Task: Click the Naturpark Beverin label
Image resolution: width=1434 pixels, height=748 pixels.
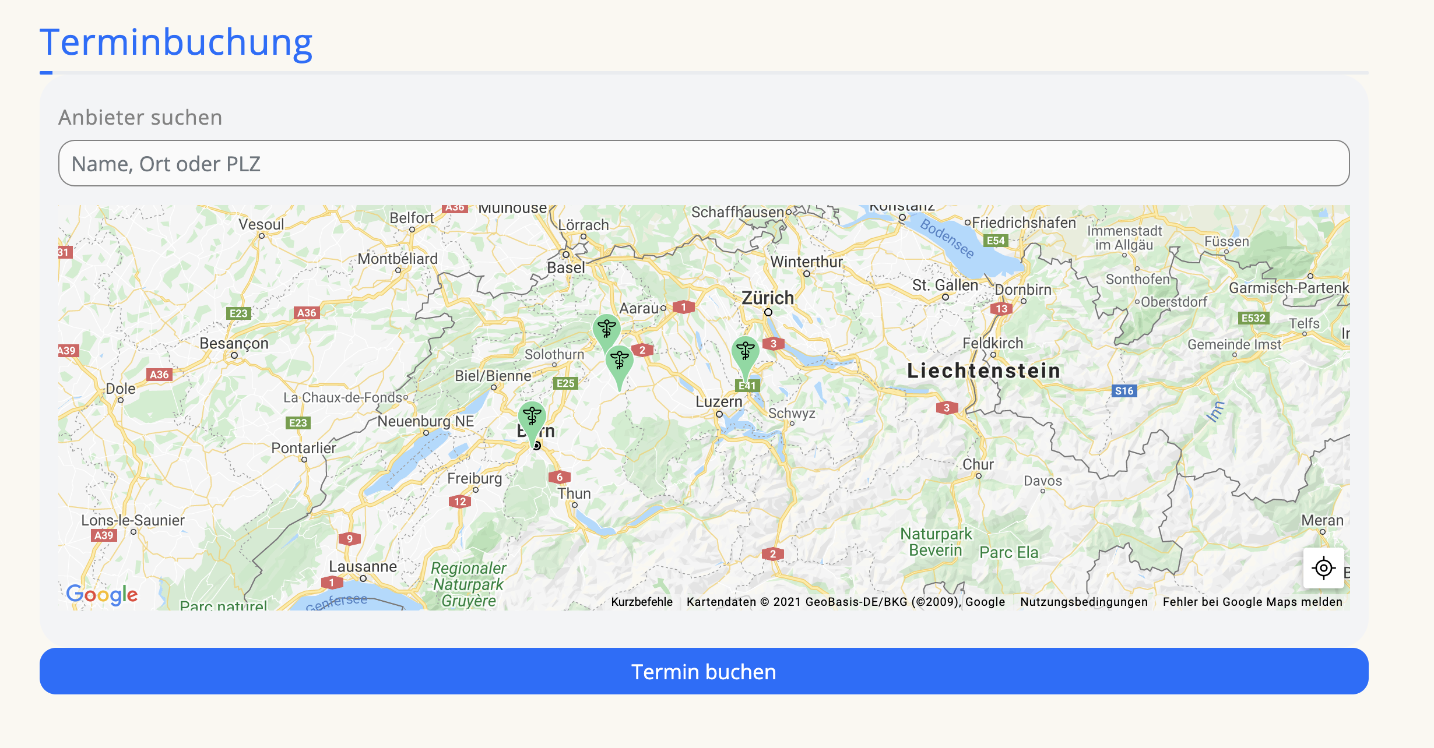Action: pyautogui.click(x=936, y=542)
